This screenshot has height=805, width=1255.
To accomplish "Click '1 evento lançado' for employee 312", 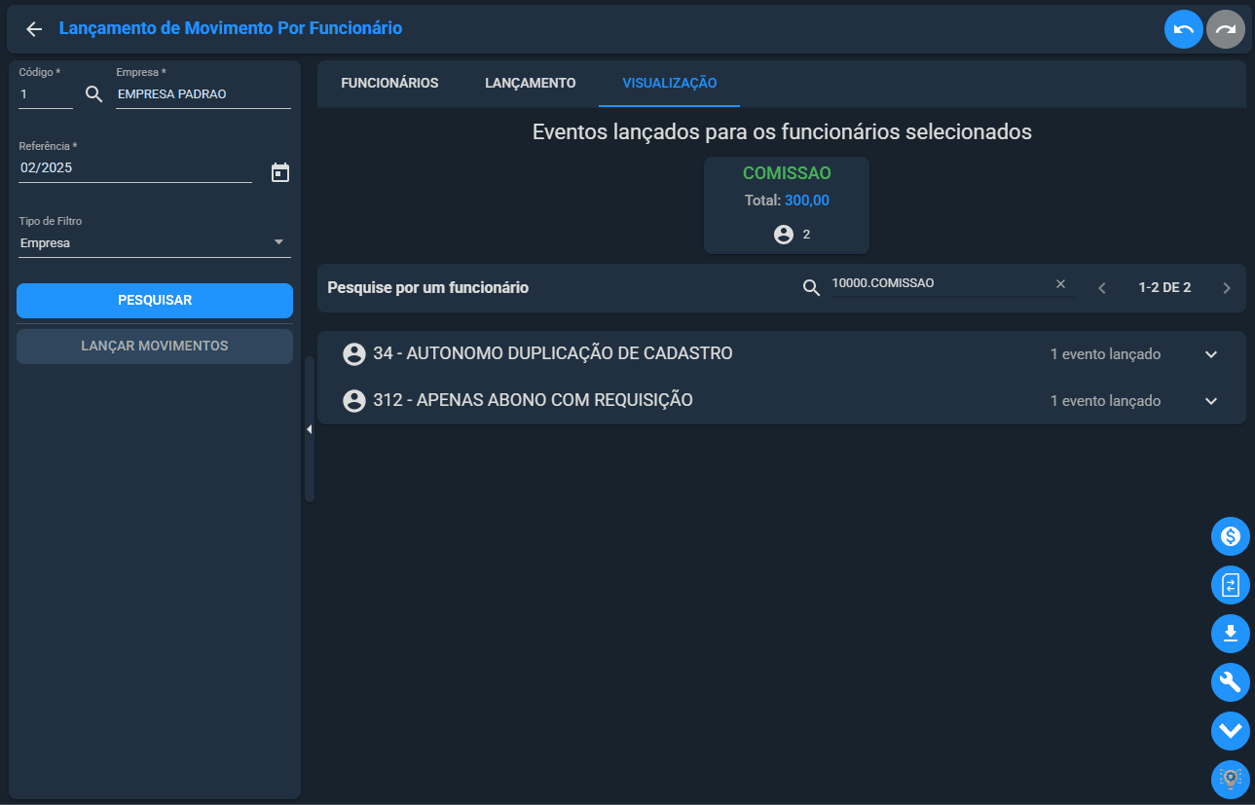I will click(1105, 401).
